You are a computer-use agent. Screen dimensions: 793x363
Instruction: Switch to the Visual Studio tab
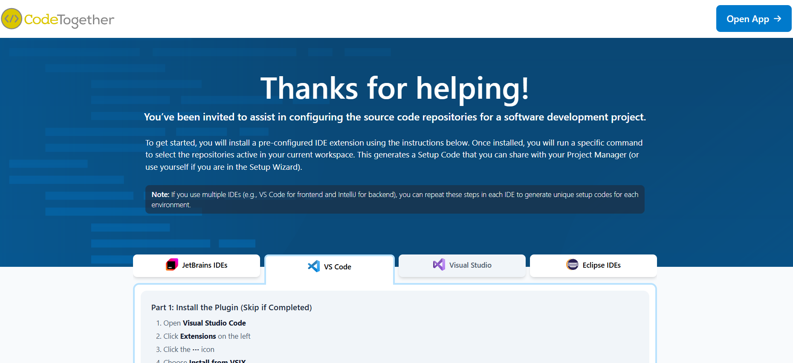pyautogui.click(x=462, y=266)
